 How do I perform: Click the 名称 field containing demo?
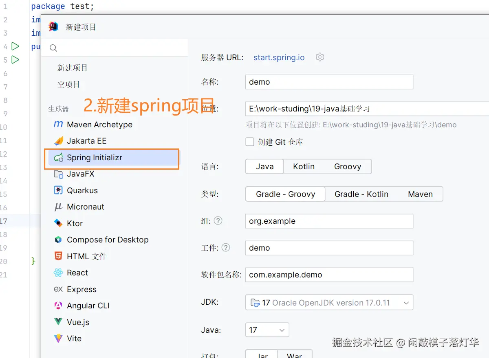point(329,82)
